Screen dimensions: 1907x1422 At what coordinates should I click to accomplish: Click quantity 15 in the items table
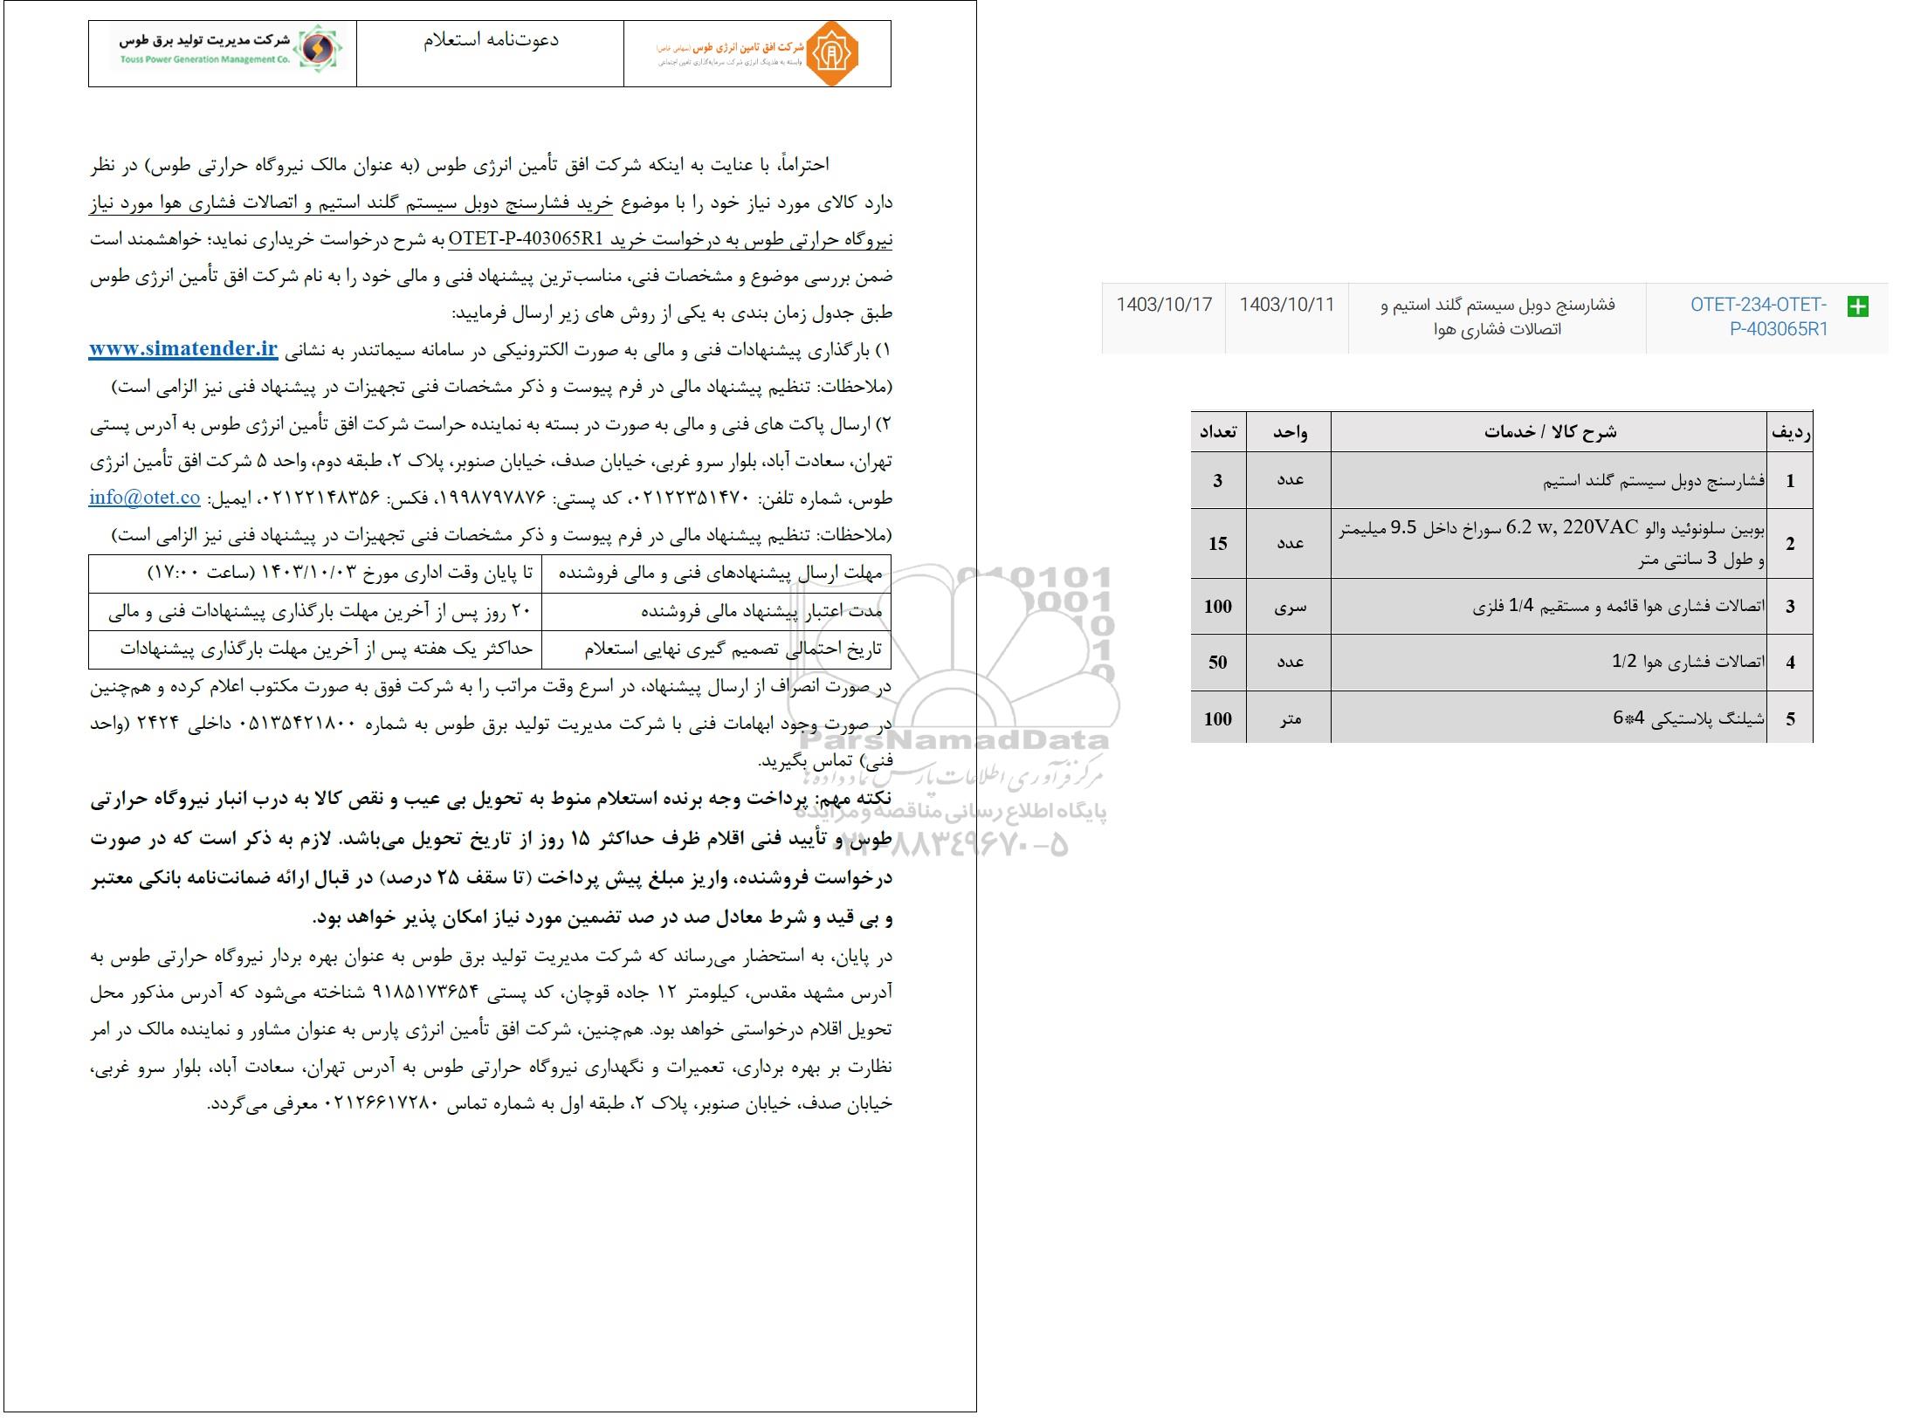point(1218,543)
